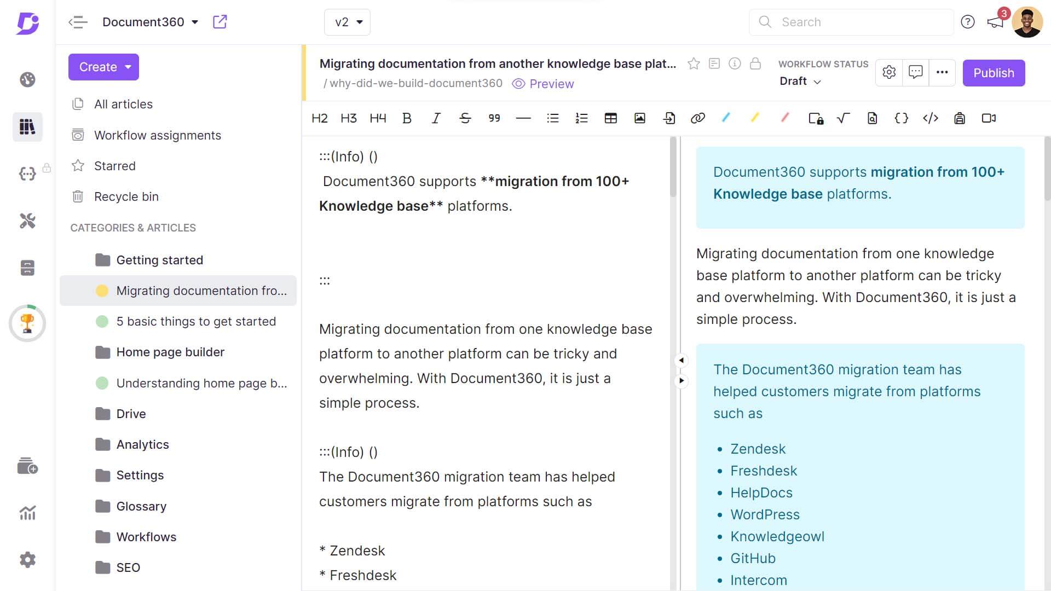Image resolution: width=1051 pixels, height=591 pixels.
Task: Open the article comments icon near Publish
Action: tap(916, 72)
